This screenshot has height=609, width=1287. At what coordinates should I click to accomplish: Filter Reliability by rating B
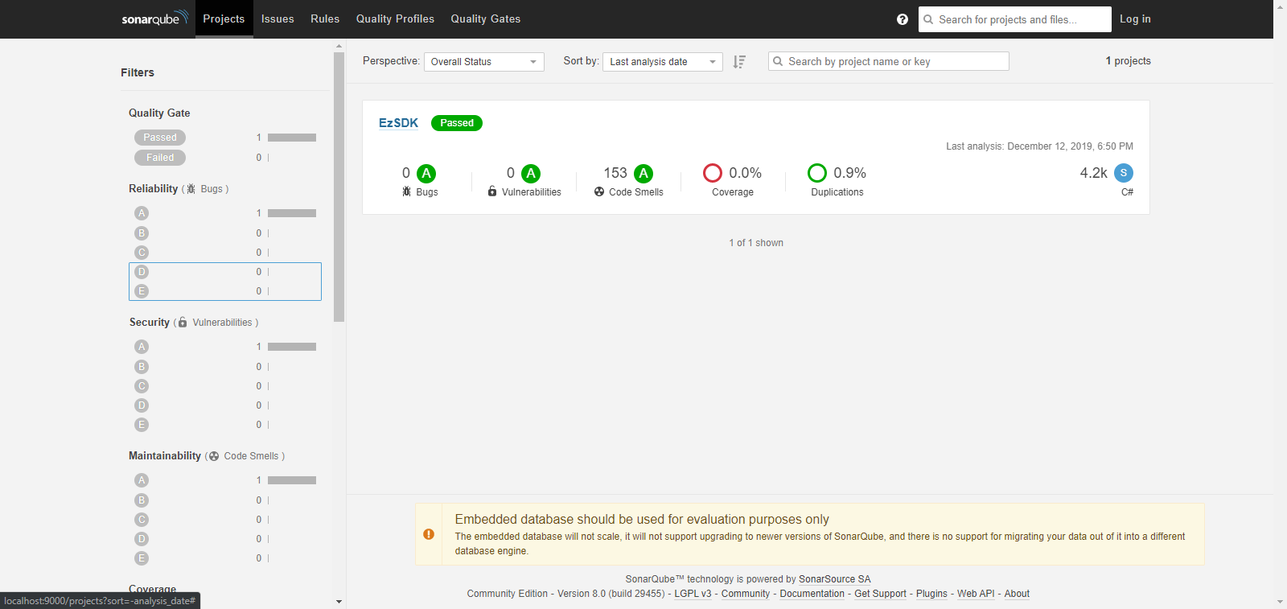(225, 233)
